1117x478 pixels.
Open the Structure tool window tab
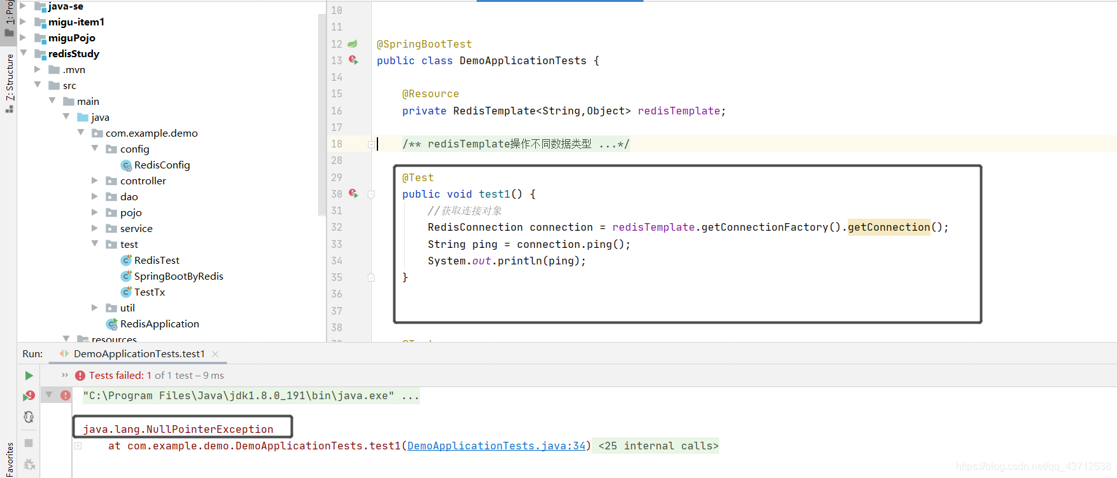click(9, 83)
